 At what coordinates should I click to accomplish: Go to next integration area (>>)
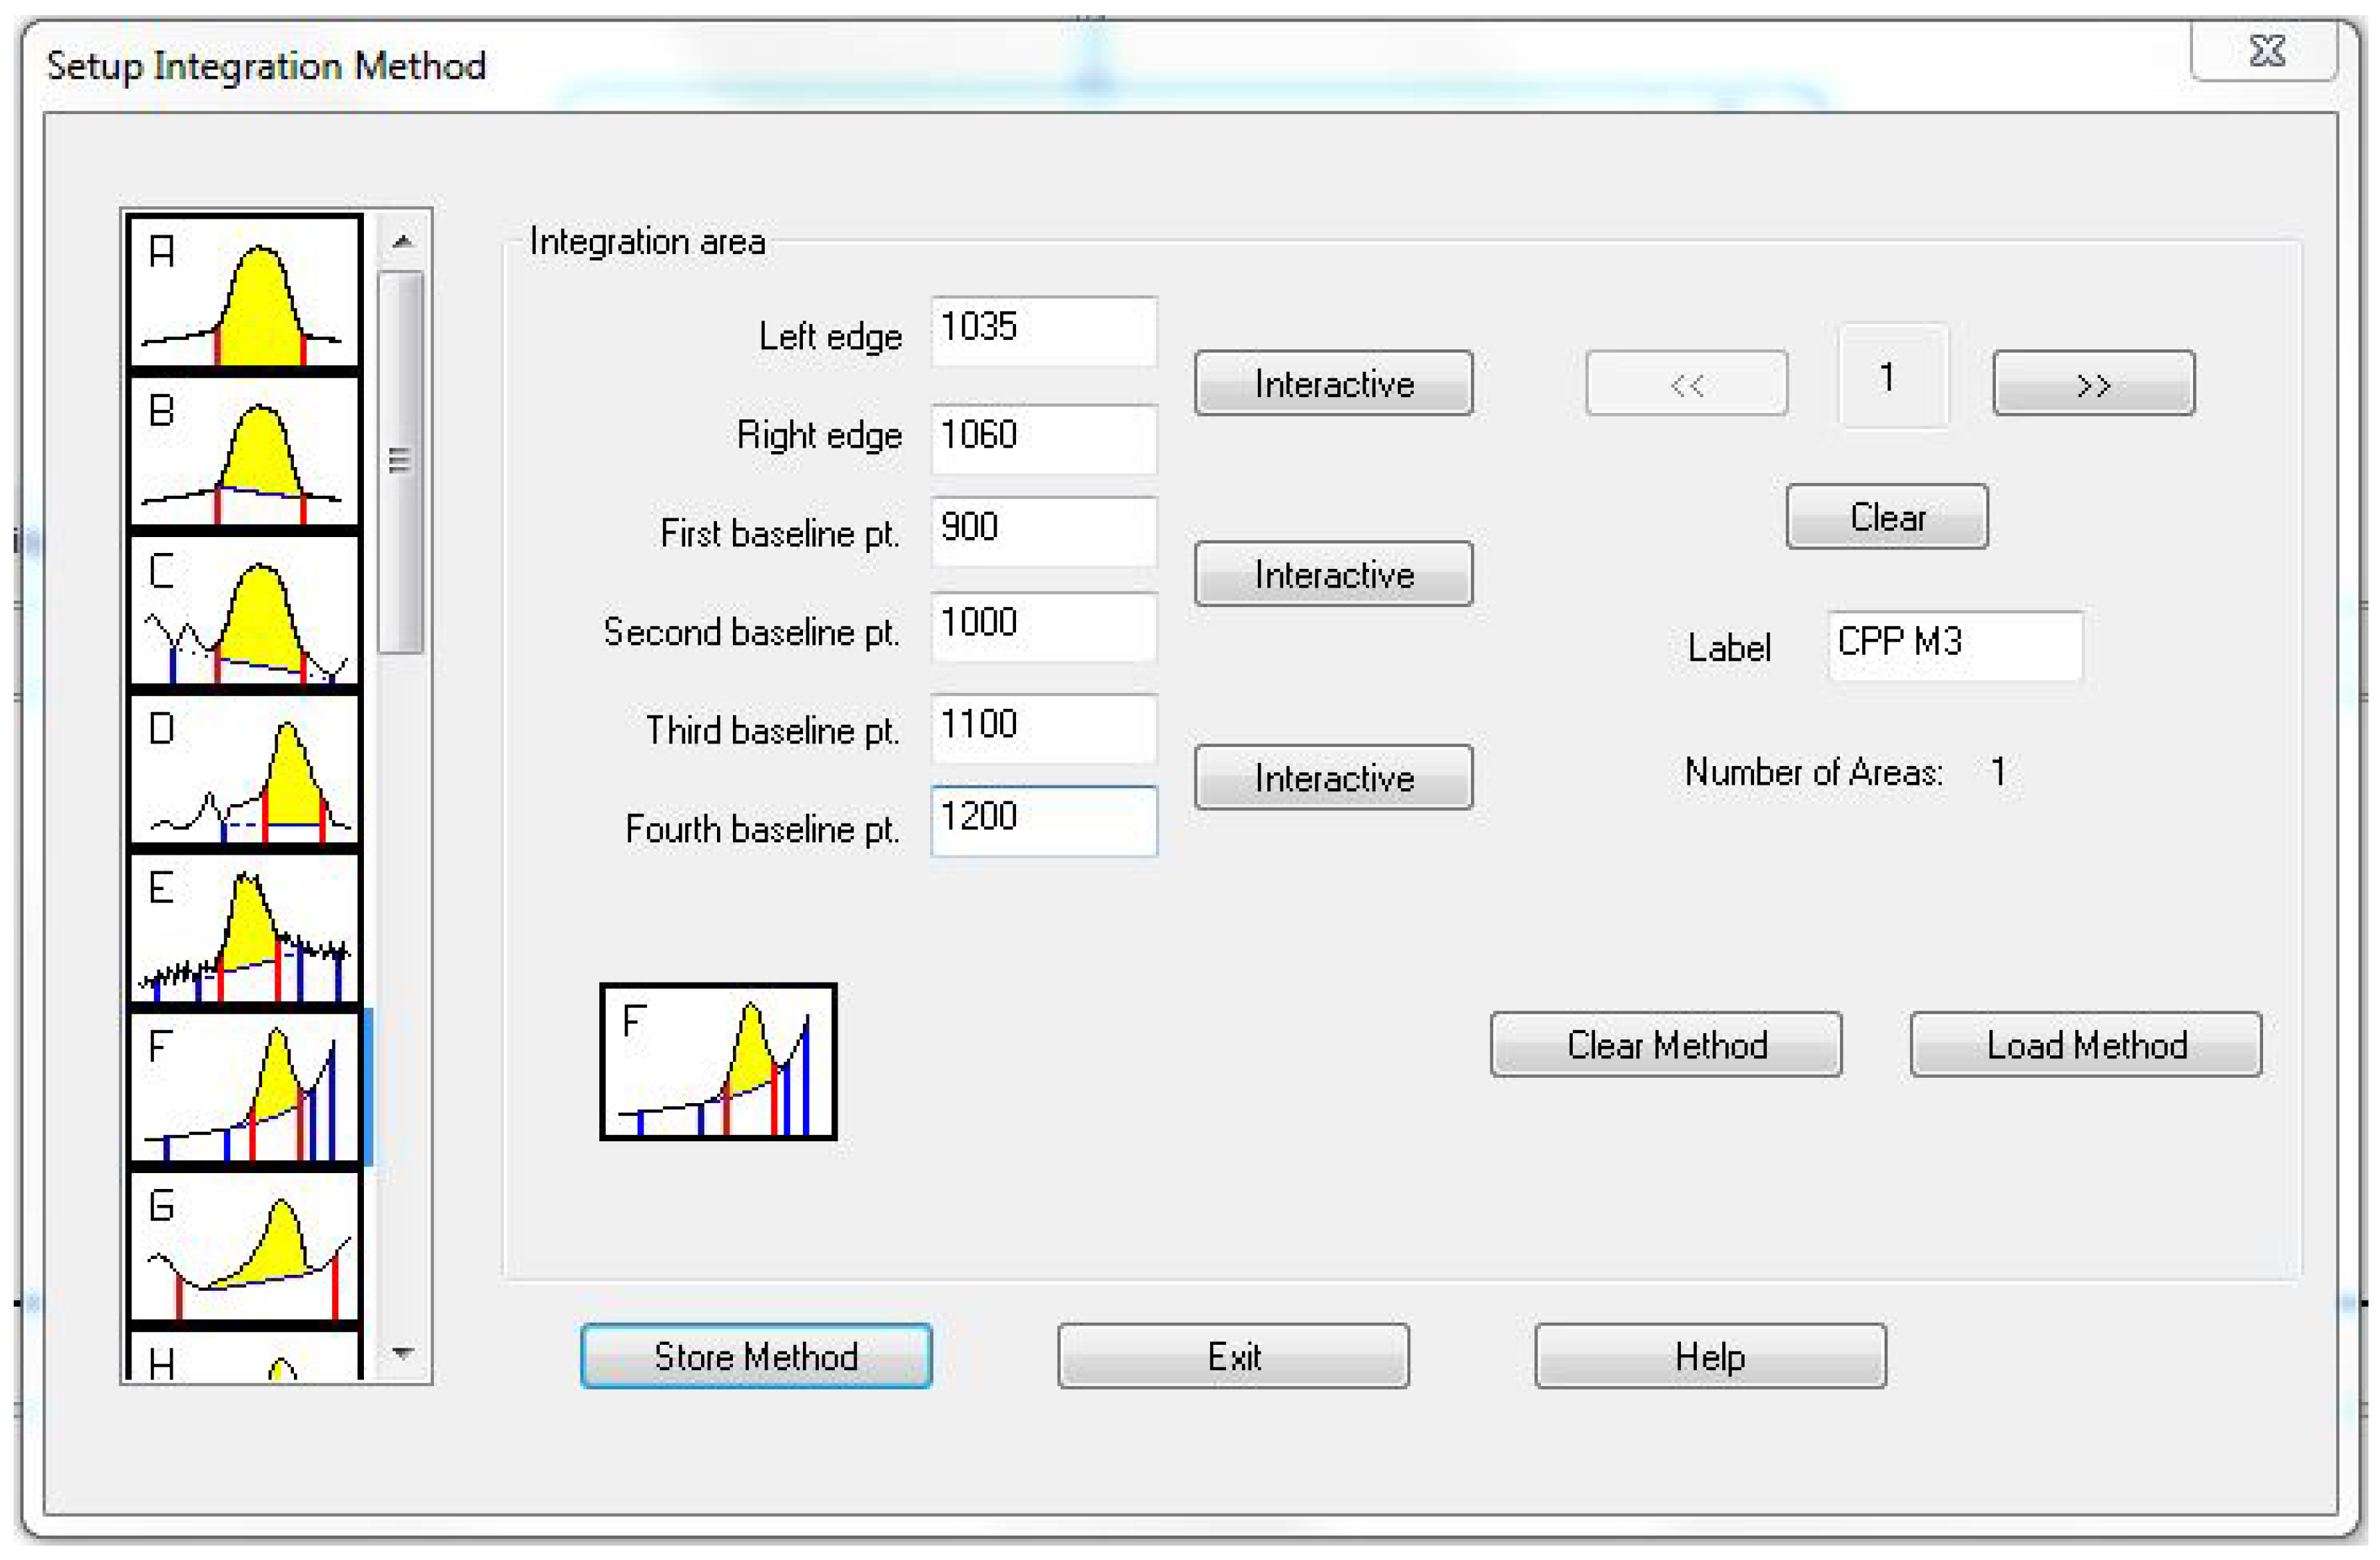click(2093, 383)
